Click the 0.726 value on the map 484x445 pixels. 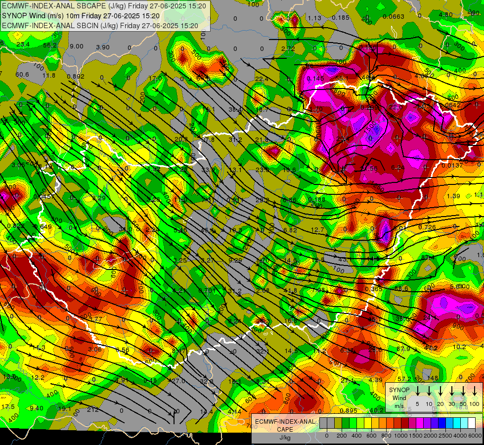(427, 227)
